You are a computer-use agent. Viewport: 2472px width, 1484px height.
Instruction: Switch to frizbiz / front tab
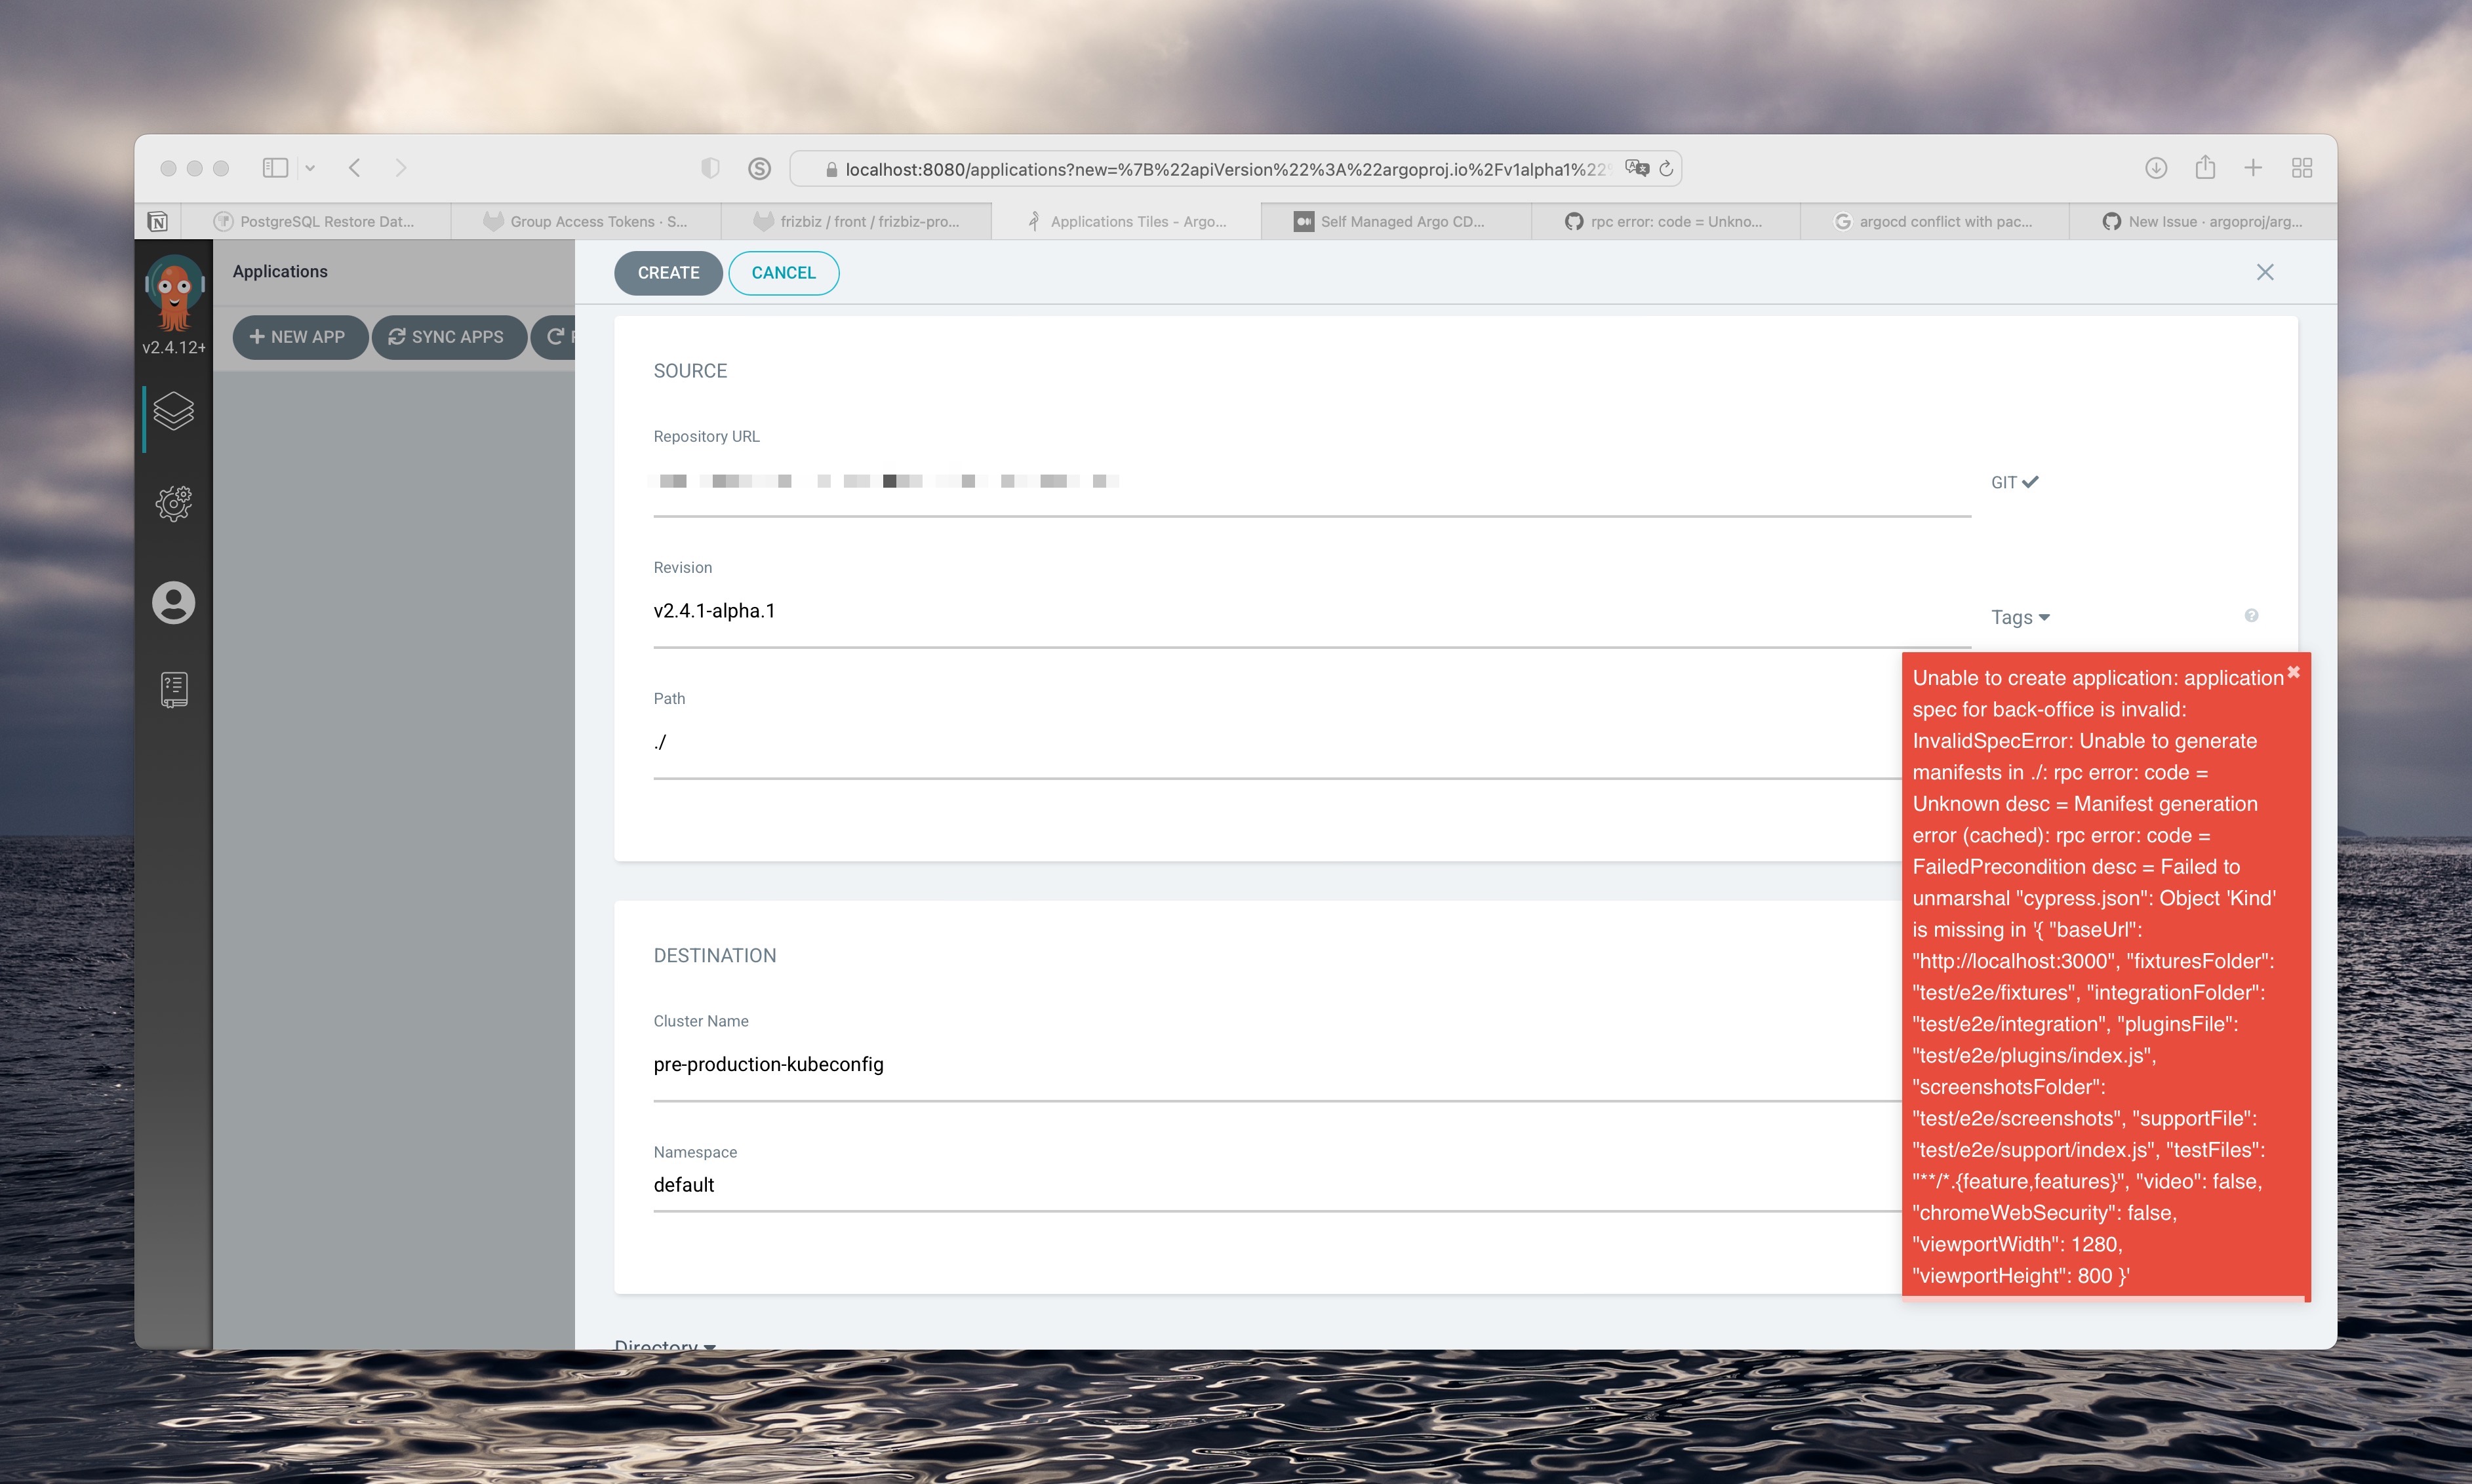tap(858, 222)
